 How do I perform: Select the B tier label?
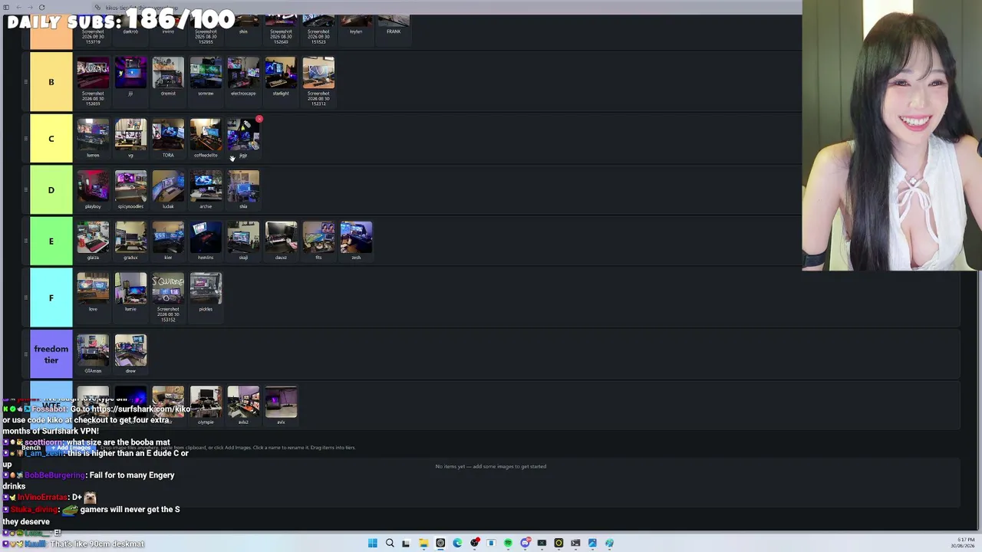pos(51,82)
